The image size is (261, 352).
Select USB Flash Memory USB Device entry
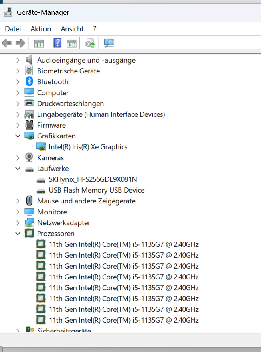96,190
